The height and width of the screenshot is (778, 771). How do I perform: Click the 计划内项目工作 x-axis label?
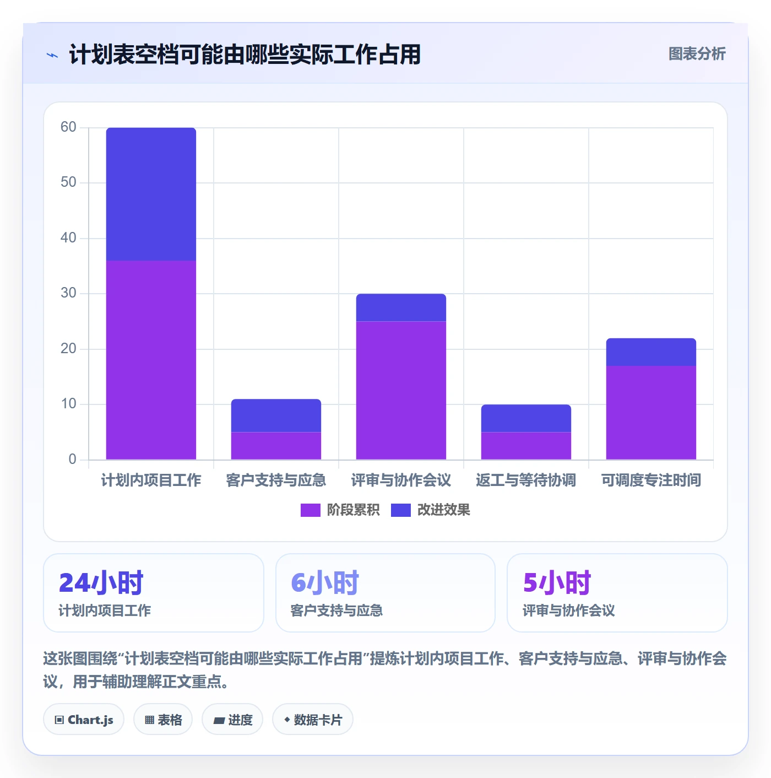[x=151, y=480]
